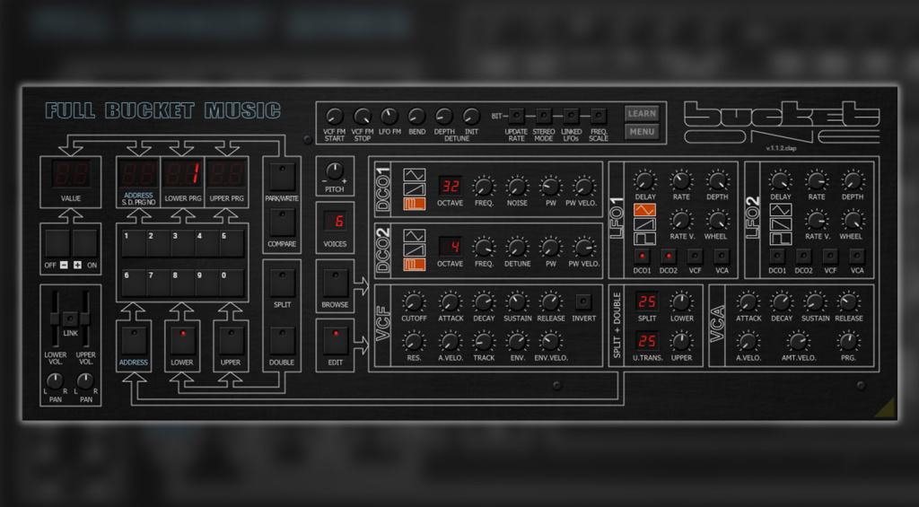Select the UPPER program button
The image size is (919, 507).
(x=231, y=340)
